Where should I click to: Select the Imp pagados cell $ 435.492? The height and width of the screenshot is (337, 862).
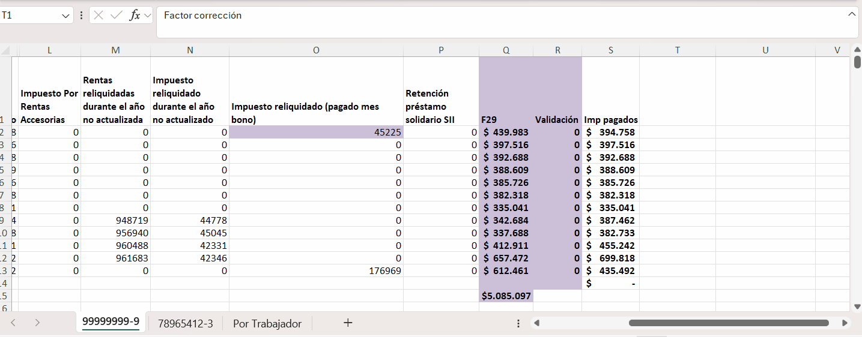click(610, 270)
